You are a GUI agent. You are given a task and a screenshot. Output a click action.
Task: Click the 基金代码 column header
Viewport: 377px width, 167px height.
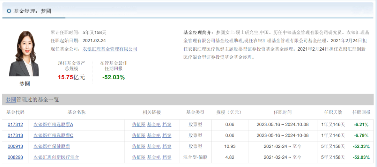click(15, 112)
